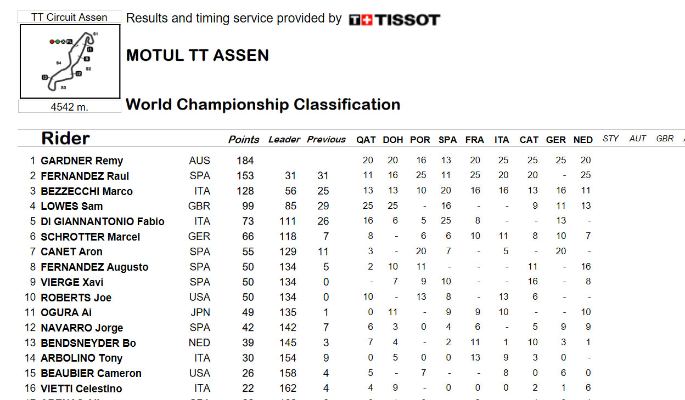Image resolution: width=685 pixels, height=400 pixels.
Task: Select World Championship Classification title
Action: click(263, 104)
